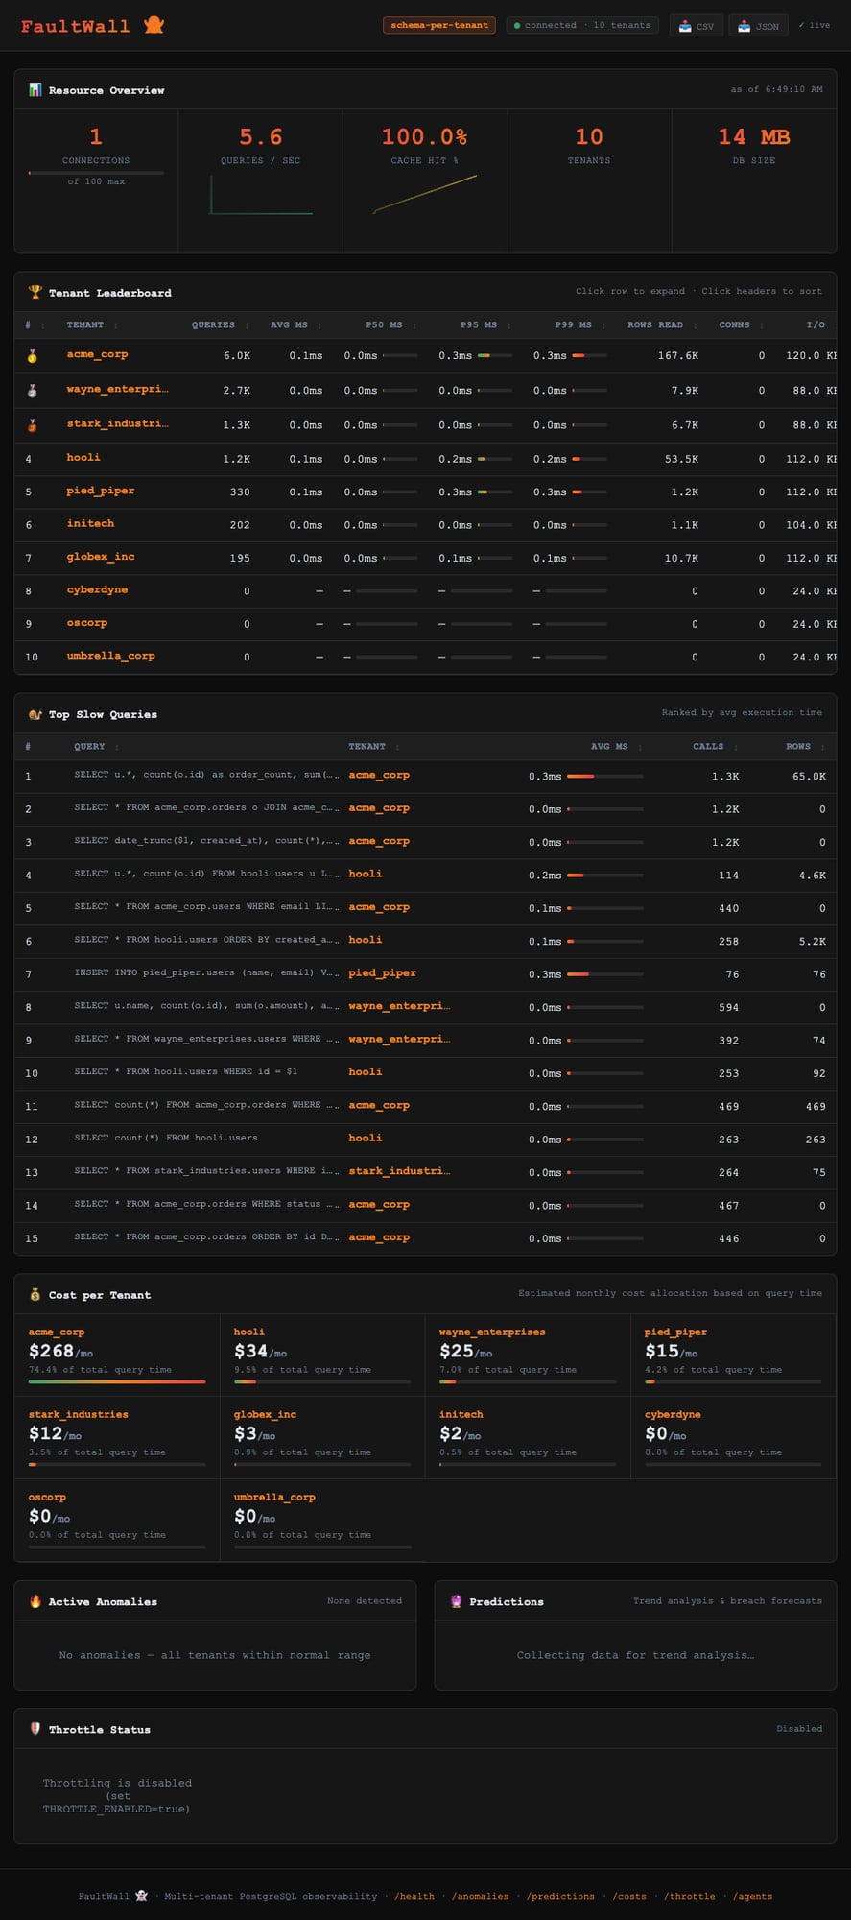
Task: Click 'None detected' in Active Anomalies header
Action: [x=365, y=1600]
